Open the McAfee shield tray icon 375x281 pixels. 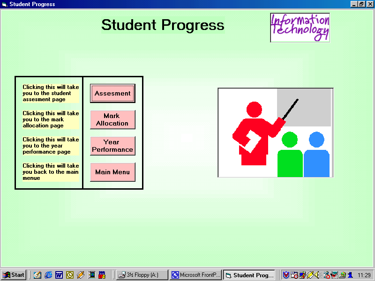286,275
